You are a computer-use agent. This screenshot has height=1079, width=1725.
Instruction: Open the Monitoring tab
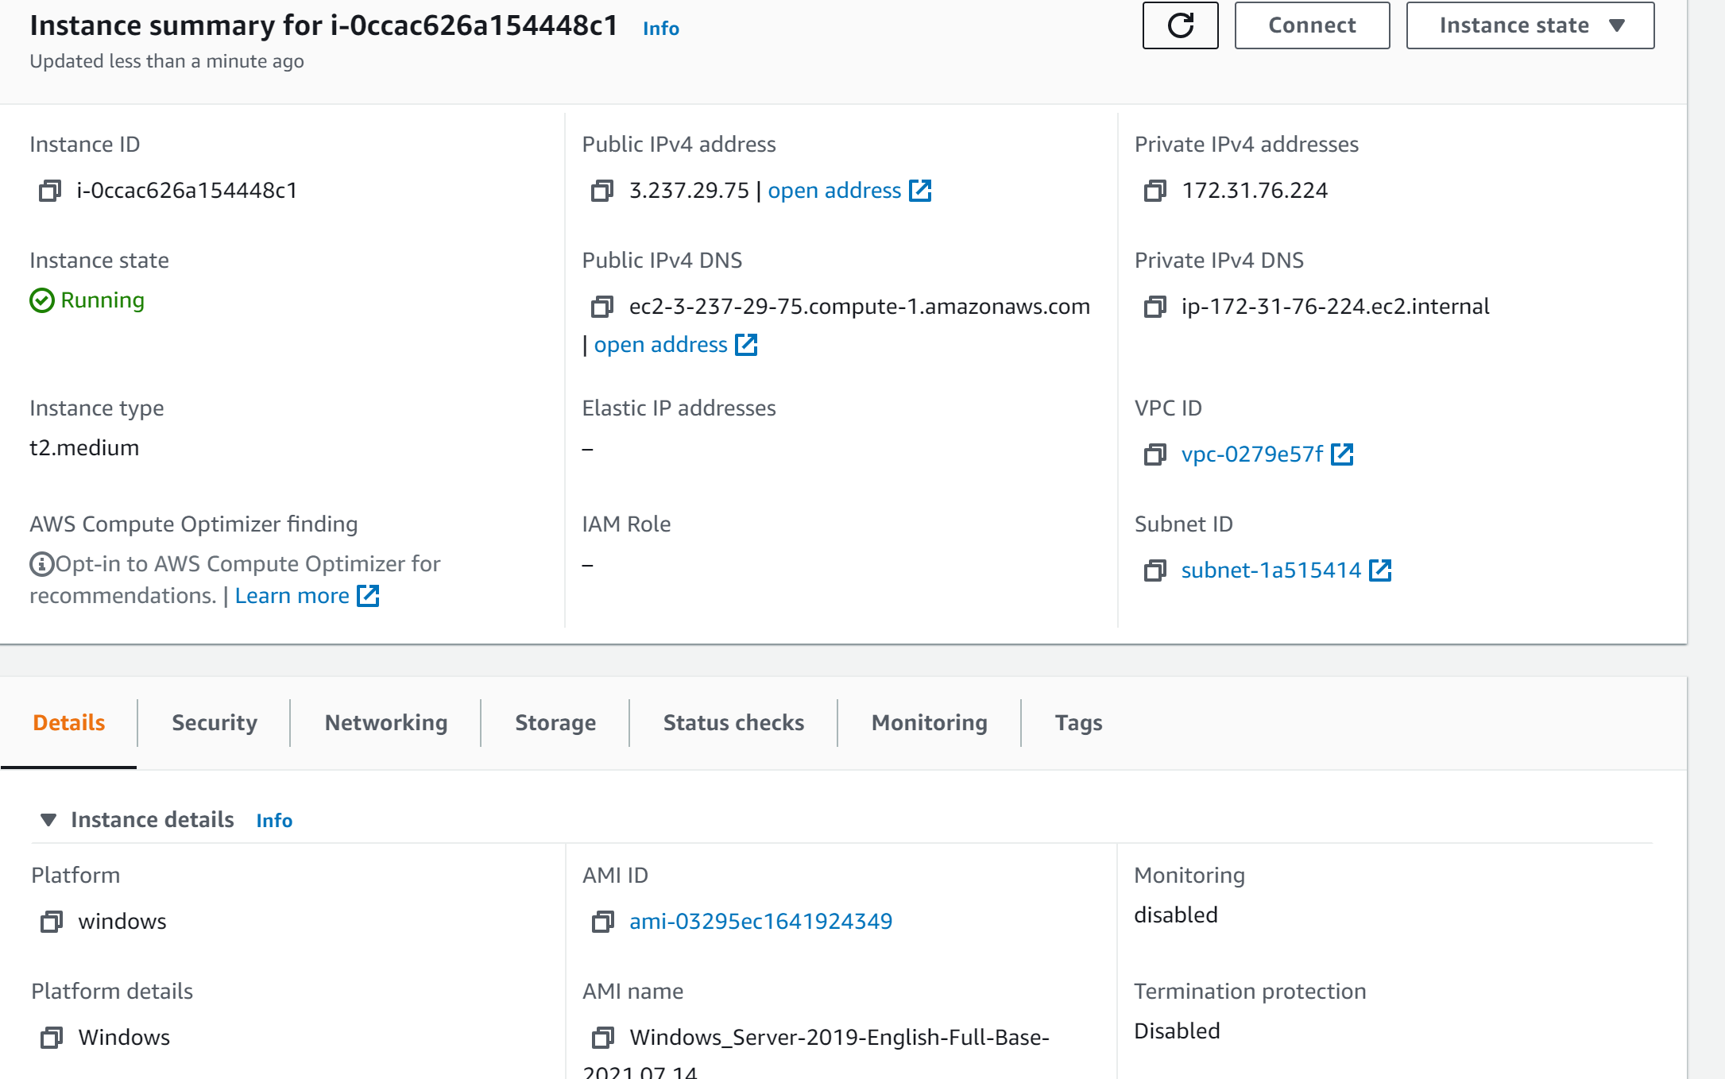click(930, 723)
